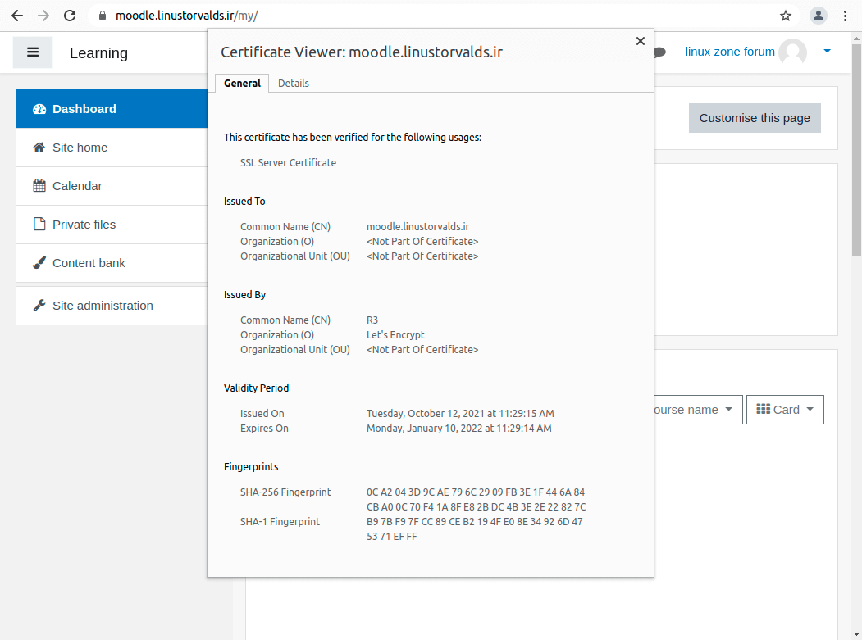Image resolution: width=862 pixels, height=640 pixels.
Task: Click the Issued By heading
Action: (x=244, y=294)
